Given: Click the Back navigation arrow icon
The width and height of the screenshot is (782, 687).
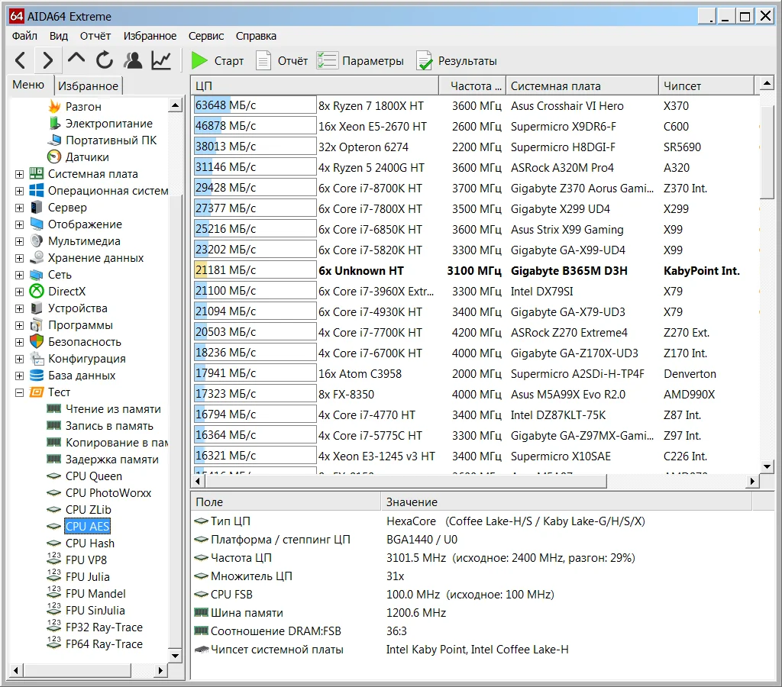Looking at the screenshot, I should [21, 60].
